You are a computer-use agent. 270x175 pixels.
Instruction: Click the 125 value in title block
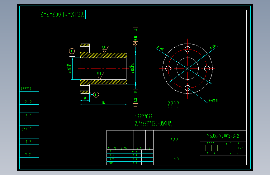pos(240,148)
